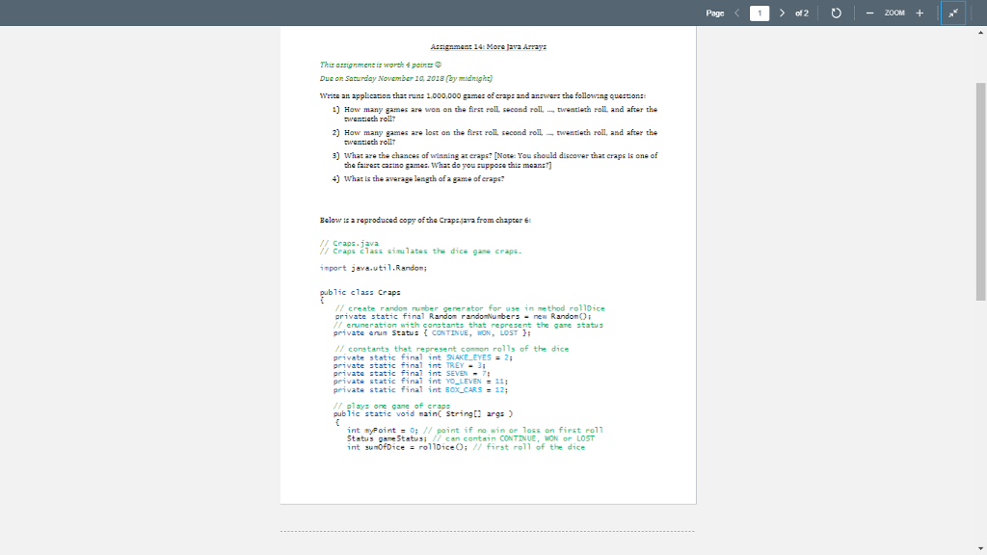Rotate the document using the rotate icon
This screenshot has height=555, width=987.
(x=836, y=13)
